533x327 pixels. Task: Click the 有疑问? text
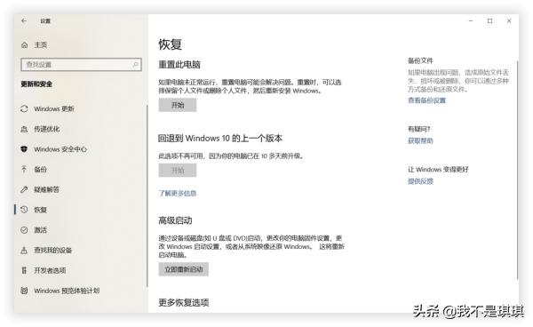tap(418, 129)
